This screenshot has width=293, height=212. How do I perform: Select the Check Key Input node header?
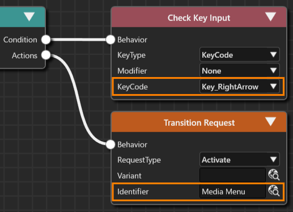[199, 17]
